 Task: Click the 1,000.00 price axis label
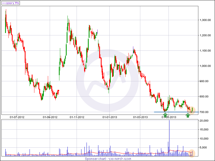[205, 66]
